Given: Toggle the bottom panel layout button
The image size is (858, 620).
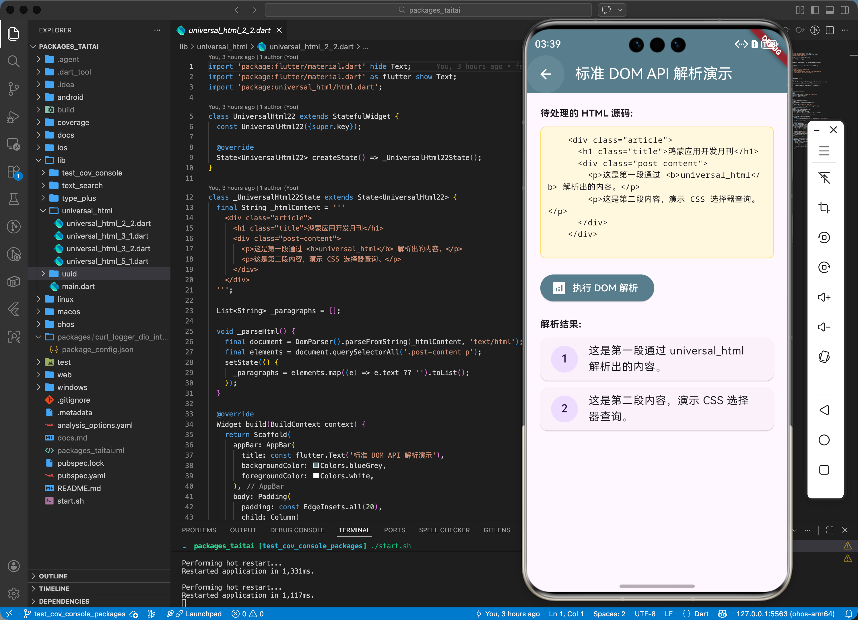Looking at the screenshot, I should coord(830,10).
